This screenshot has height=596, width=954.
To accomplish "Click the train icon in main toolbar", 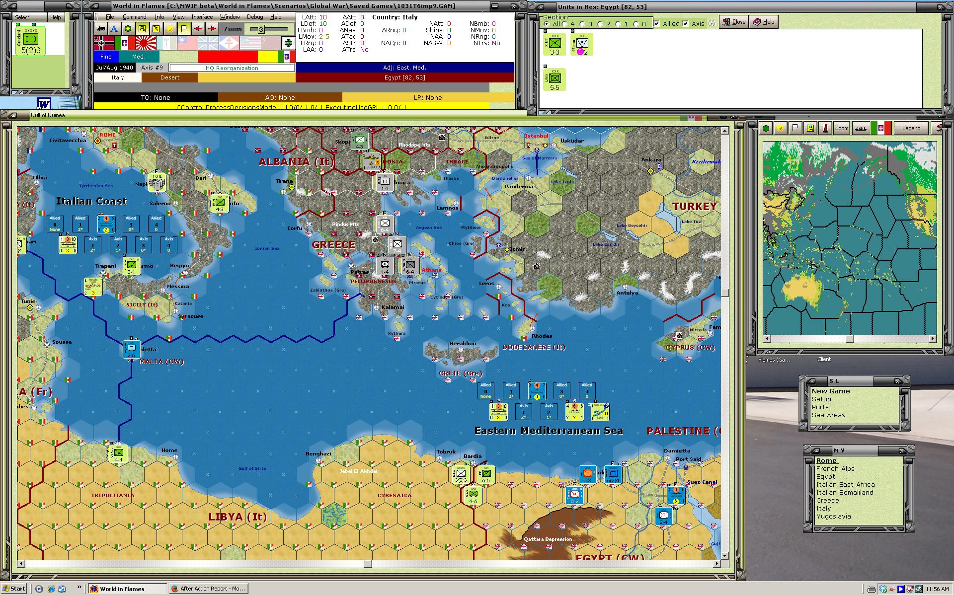I will pos(101,29).
